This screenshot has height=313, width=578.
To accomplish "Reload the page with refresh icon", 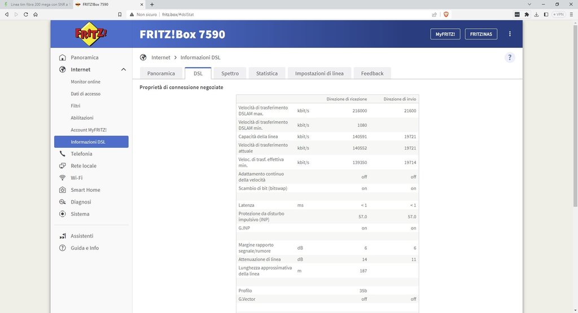I will (26, 14).
